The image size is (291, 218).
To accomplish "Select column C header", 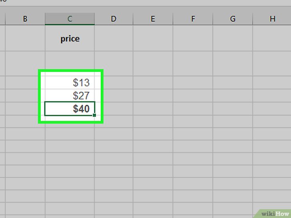I will click(70, 19).
